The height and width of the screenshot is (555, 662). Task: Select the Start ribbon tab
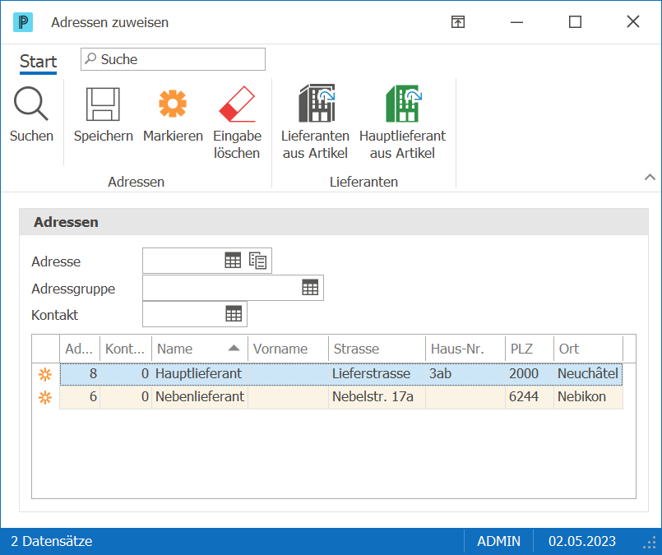click(x=38, y=62)
